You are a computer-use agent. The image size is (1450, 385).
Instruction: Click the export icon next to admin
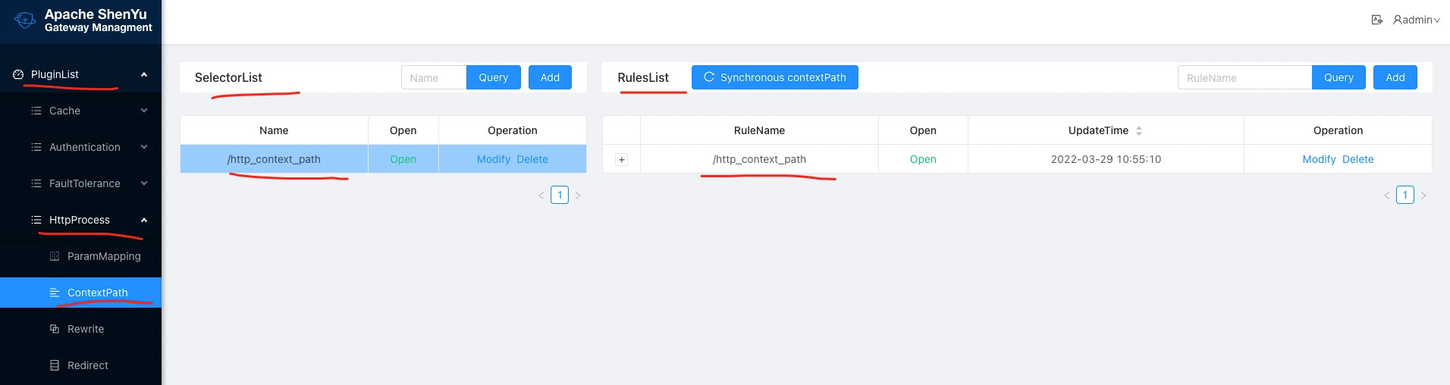coord(1376,20)
